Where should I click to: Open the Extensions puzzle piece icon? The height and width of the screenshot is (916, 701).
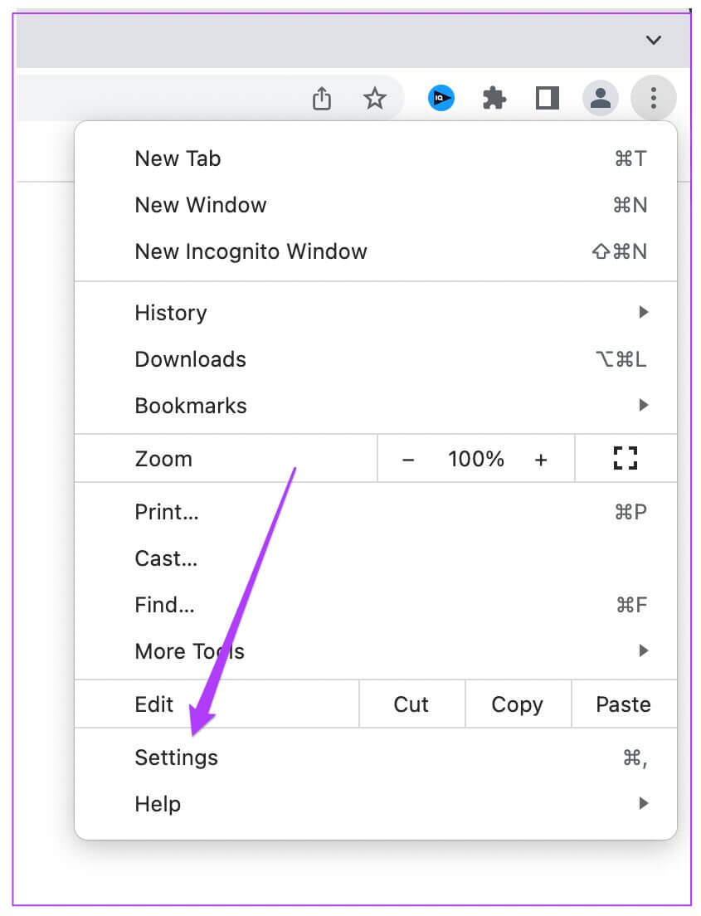pyautogui.click(x=494, y=99)
